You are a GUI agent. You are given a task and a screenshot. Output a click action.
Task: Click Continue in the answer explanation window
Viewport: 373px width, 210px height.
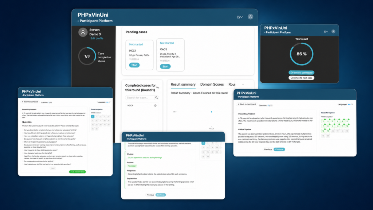pyautogui.click(x=161, y=195)
